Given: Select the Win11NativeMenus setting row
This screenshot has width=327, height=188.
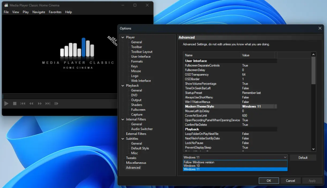Looking at the screenshot, I should coord(230,102).
